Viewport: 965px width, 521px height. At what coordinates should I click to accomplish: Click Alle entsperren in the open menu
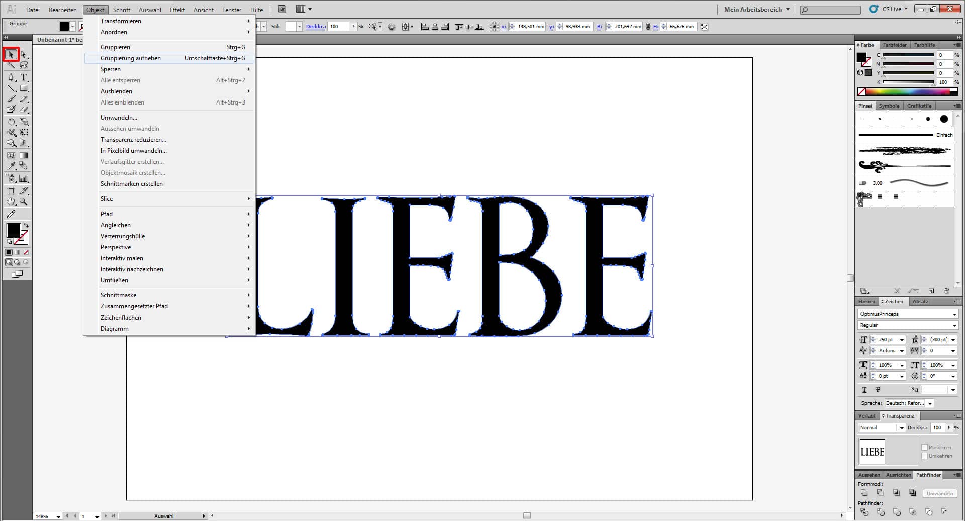click(x=120, y=80)
